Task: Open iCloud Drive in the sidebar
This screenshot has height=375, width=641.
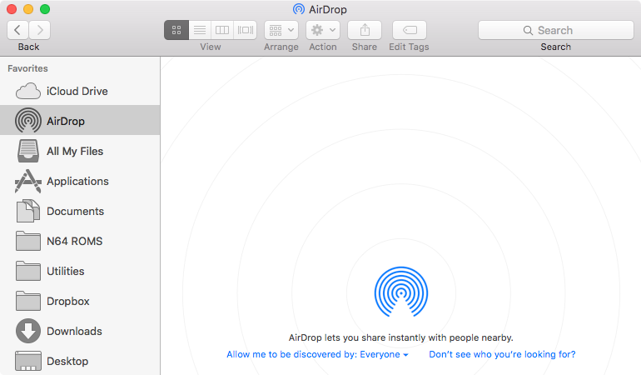Action: pyautogui.click(x=80, y=91)
